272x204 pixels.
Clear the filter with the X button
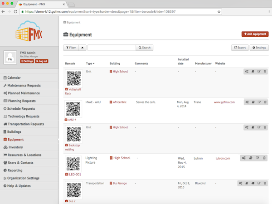[x=83, y=48]
